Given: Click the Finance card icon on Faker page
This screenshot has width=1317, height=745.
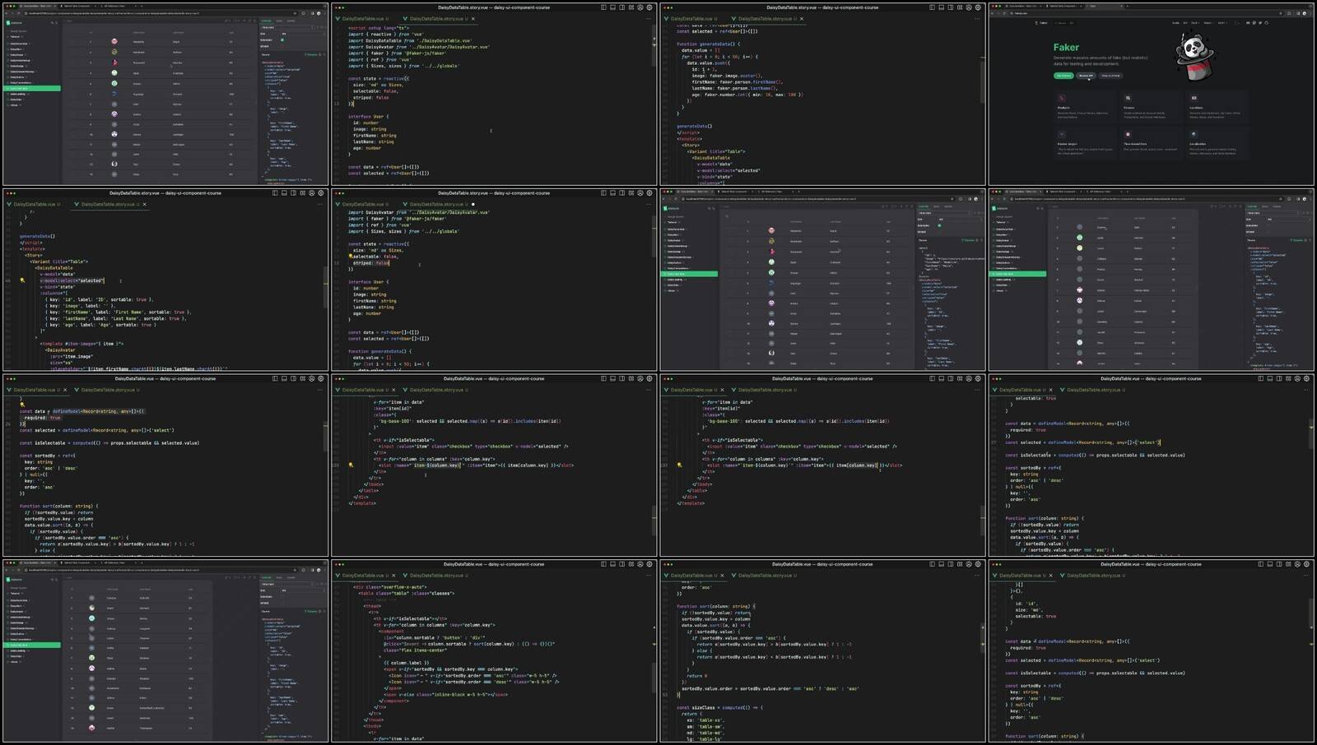Looking at the screenshot, I should click(x=1128, y=98).
